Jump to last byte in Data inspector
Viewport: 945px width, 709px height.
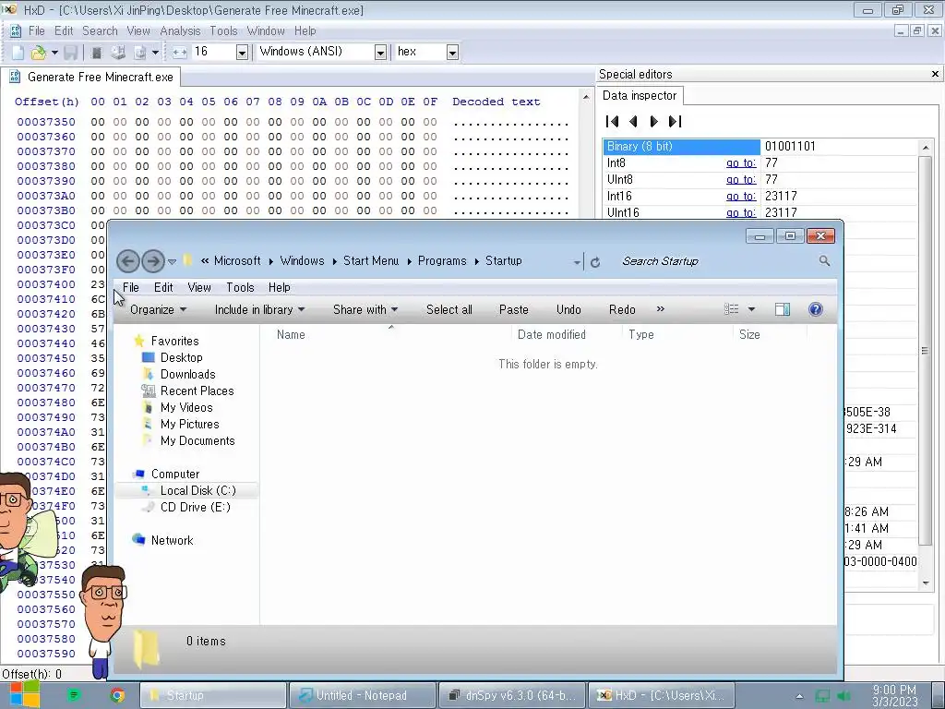(675, 121)
